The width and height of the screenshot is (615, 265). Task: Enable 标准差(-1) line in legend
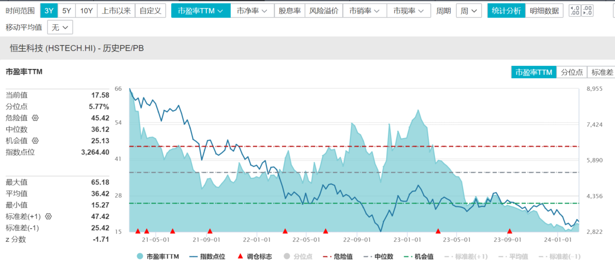pos(560,257)
